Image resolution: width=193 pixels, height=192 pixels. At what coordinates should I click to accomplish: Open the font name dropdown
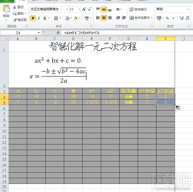click(67, 9)
